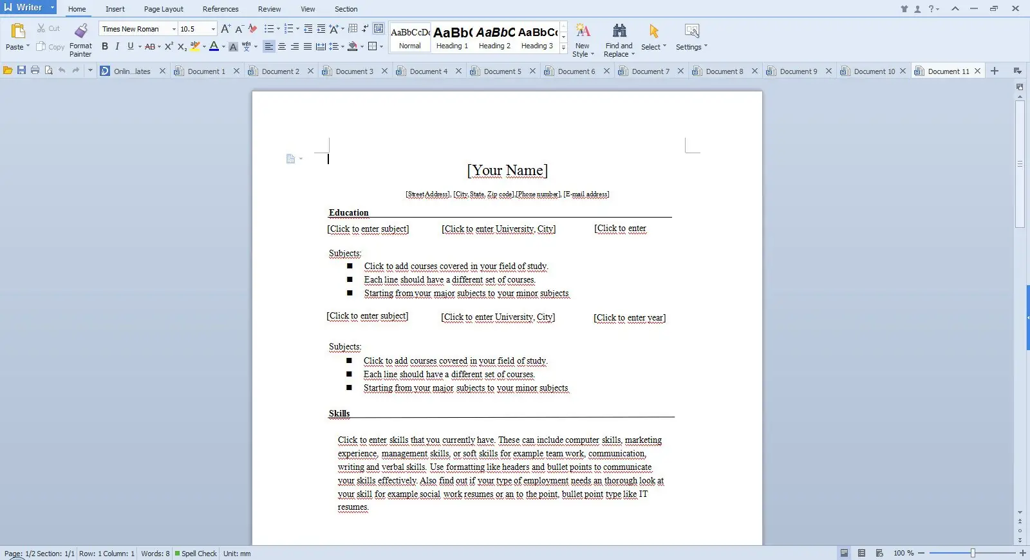Apply the Heading 2 style
The width and height of the screenshot is (1030, 560).
coord(494,37)
